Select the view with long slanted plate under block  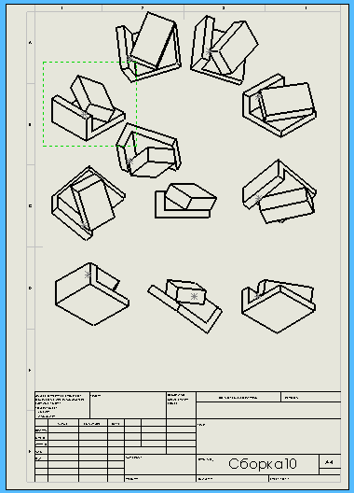click(185, 306)
